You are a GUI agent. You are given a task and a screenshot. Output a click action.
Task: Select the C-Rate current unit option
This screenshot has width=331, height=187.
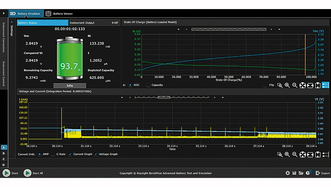click(53, 154)
